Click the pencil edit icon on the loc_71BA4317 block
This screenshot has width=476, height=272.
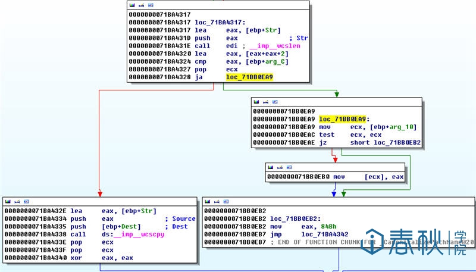(140, 5)
